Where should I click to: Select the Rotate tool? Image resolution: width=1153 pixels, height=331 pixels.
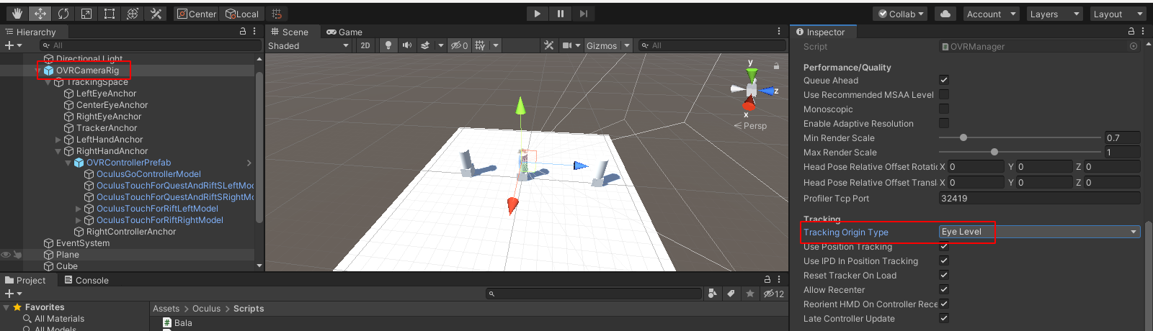click(63, 14)
